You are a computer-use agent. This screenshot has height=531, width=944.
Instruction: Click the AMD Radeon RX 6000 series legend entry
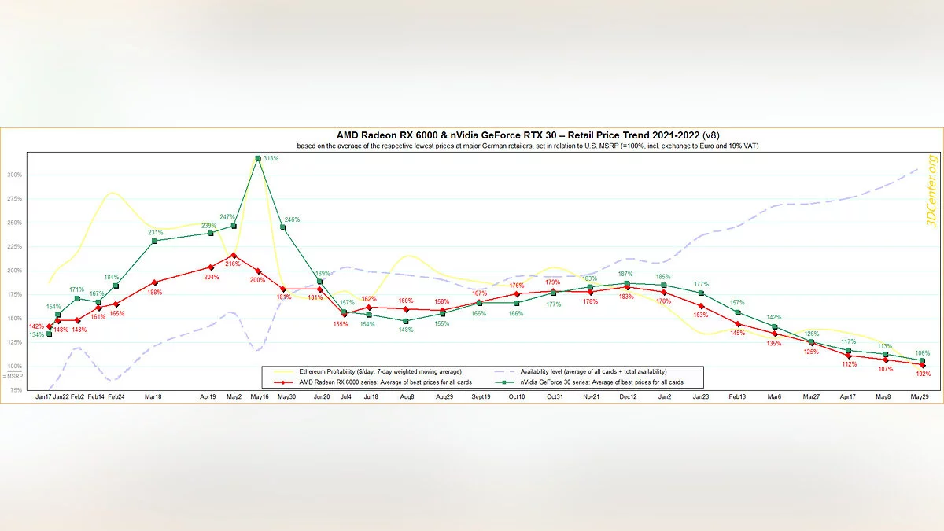tap(371, 382)
